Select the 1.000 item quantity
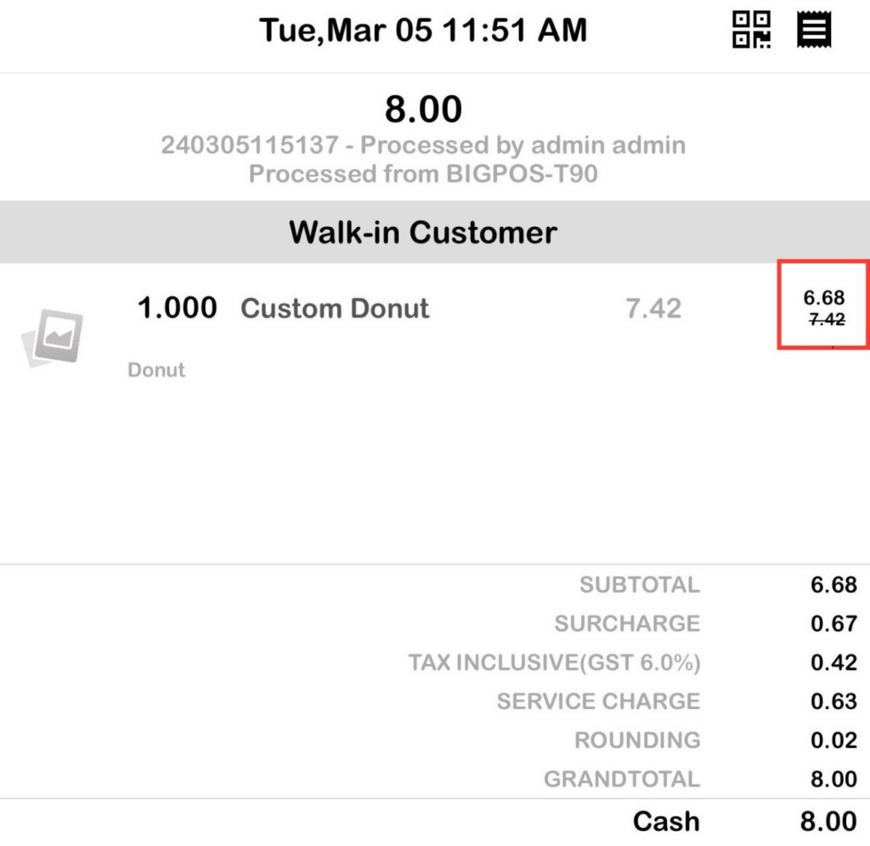 pos(177,309)
